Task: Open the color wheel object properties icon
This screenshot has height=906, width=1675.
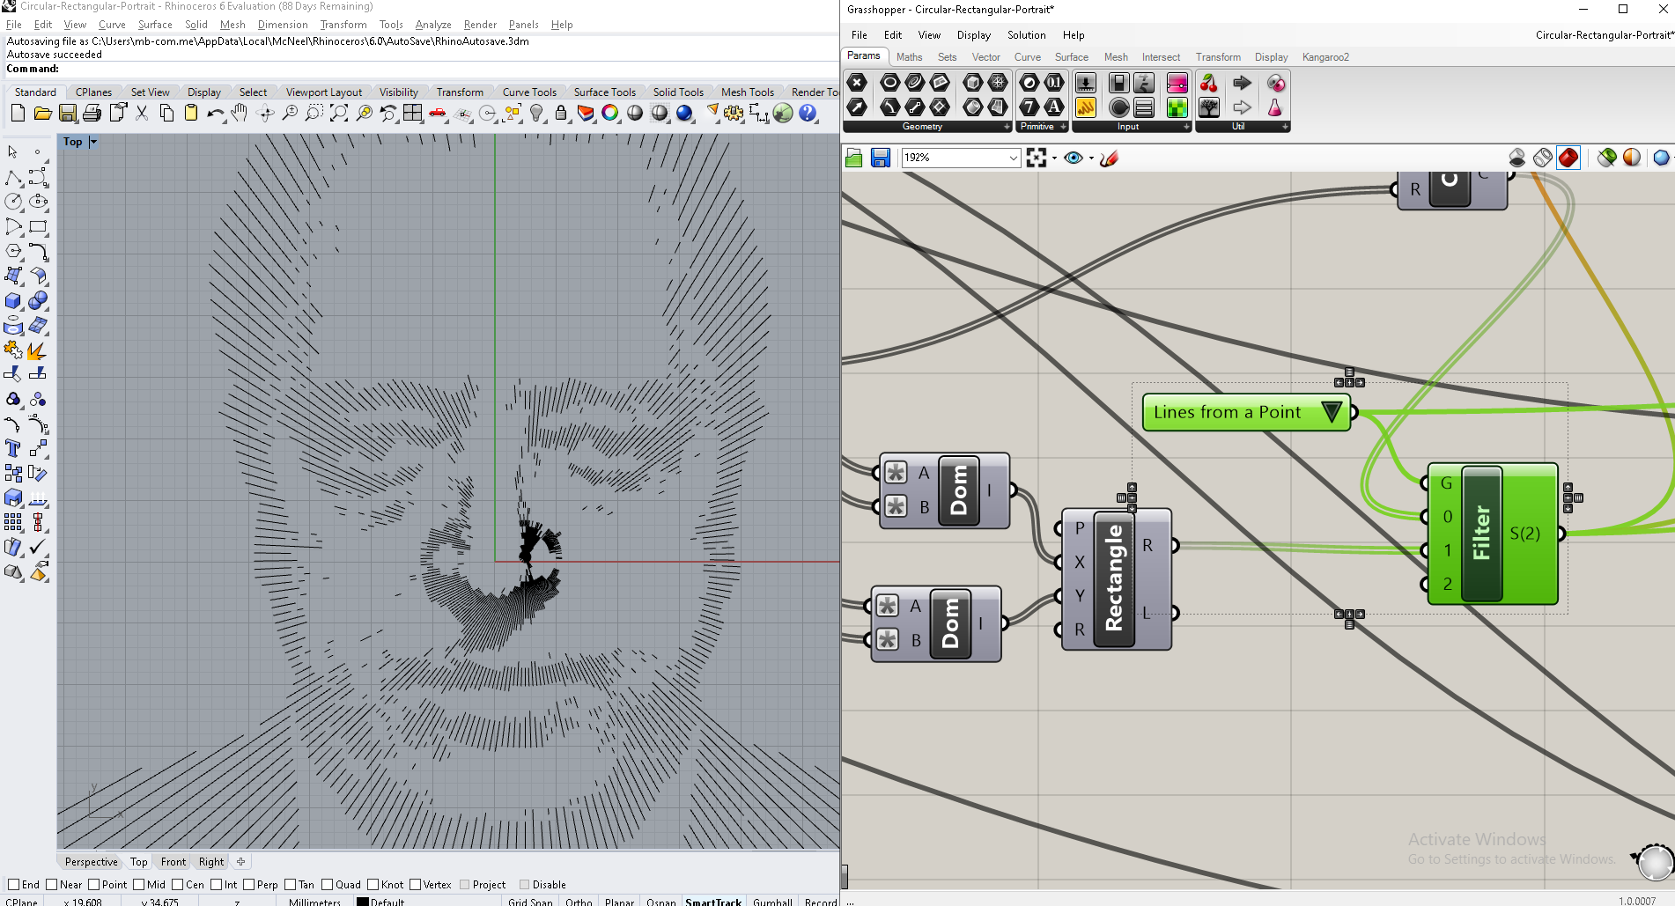Action: coord(610,113)
